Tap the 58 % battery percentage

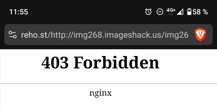click(x=200, y=12)
